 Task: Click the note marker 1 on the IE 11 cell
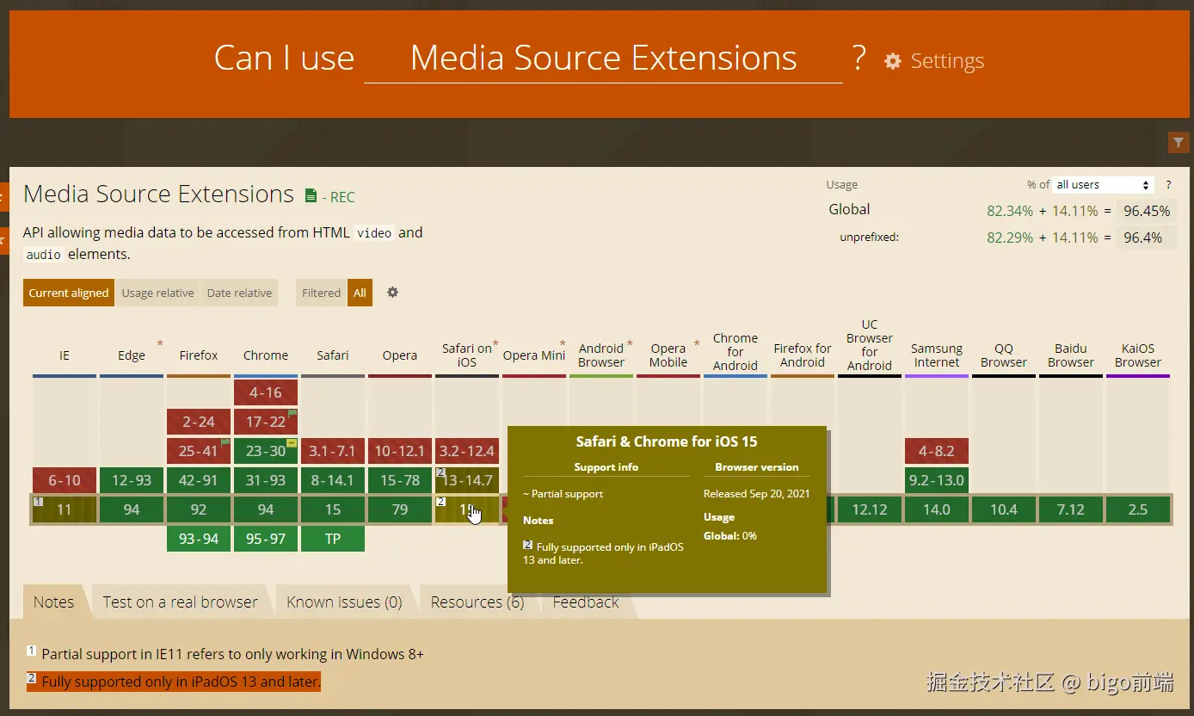[x=38, y=500]
